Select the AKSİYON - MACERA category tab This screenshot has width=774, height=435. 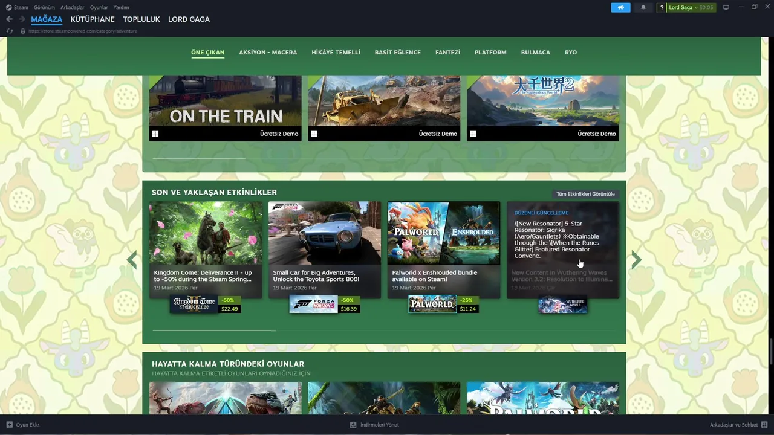268,53
